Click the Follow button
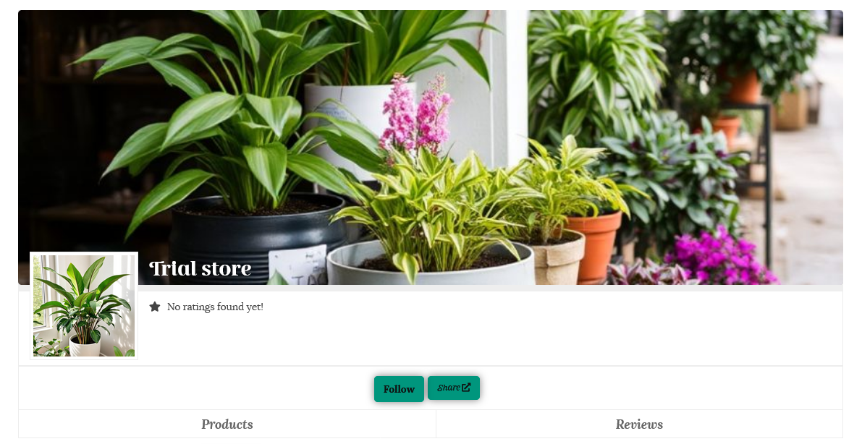 click(399, 389)
